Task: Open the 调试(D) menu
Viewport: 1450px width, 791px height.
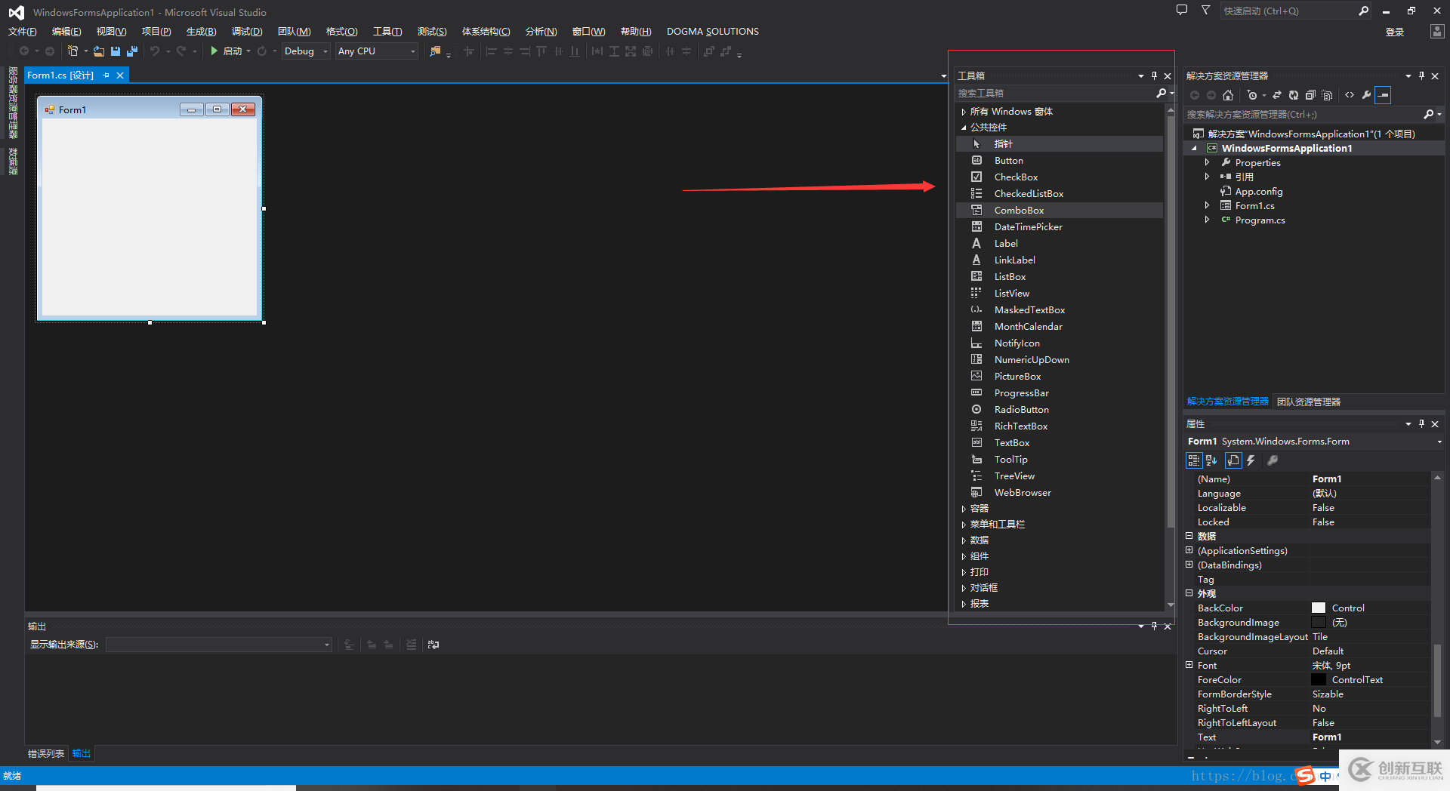Action: (x=247, y=31)
